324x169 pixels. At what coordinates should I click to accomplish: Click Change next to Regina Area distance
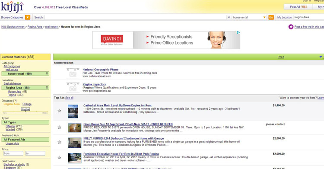(x=27, y=104)
